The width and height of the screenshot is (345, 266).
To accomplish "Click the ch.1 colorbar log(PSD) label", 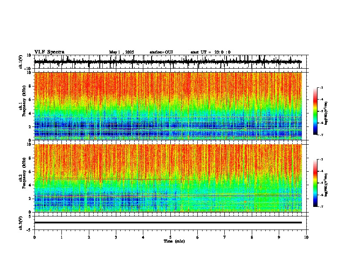I will tap(326, 113).
